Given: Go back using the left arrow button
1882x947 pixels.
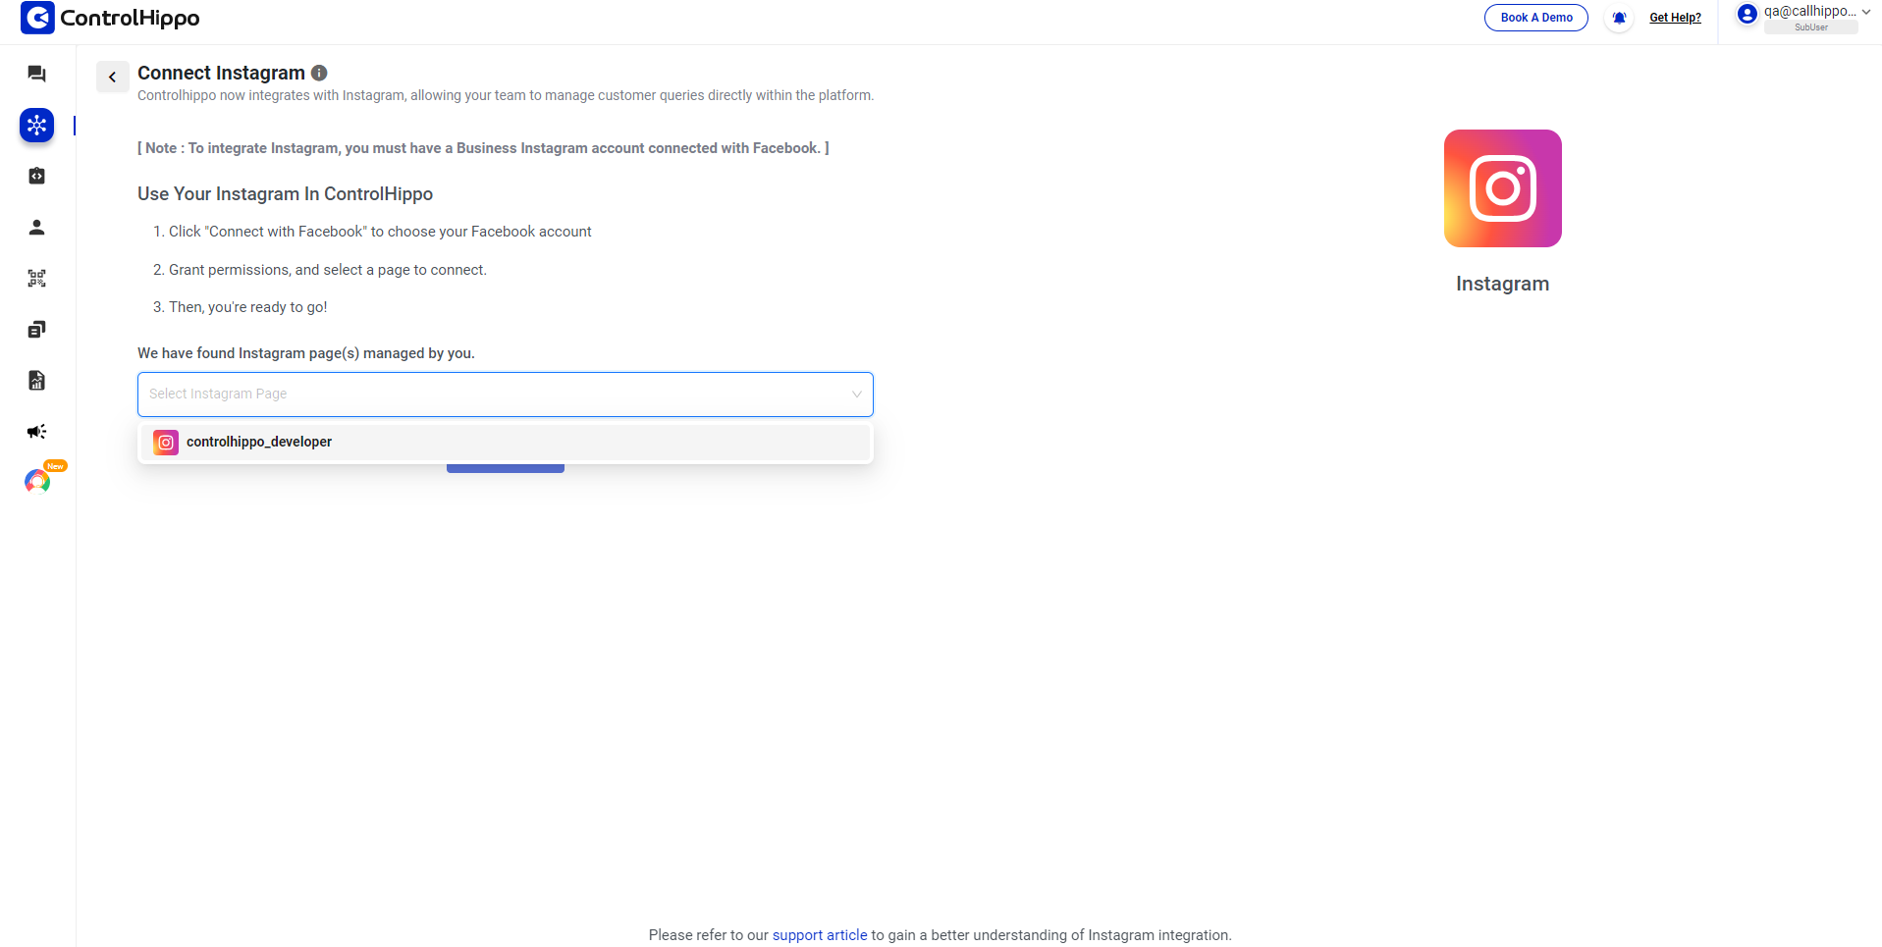Looking at the screenshot, I should click(x=113, y=77).
